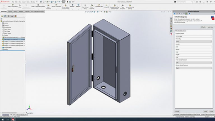Click Show Hidden Components
The height and width of the screenshot is (121, 215).
(x=66, y=7)
